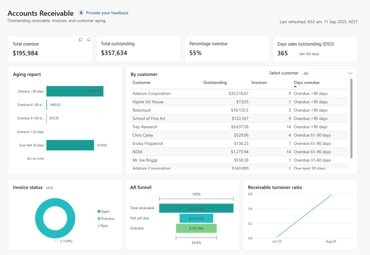Toggle the Paid legend item in Invoice status
This screenshot has height=255, width=370.
click(x=103, y=226)
